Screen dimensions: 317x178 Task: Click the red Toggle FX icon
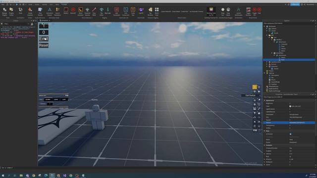255,11
